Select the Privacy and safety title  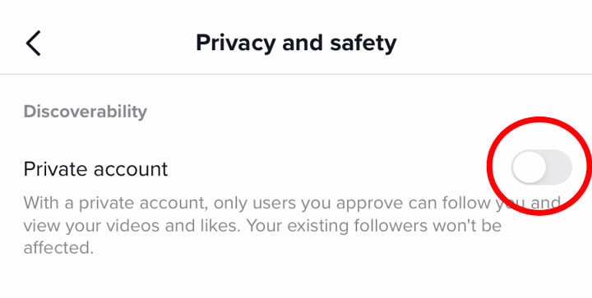[x=296, y=43]
